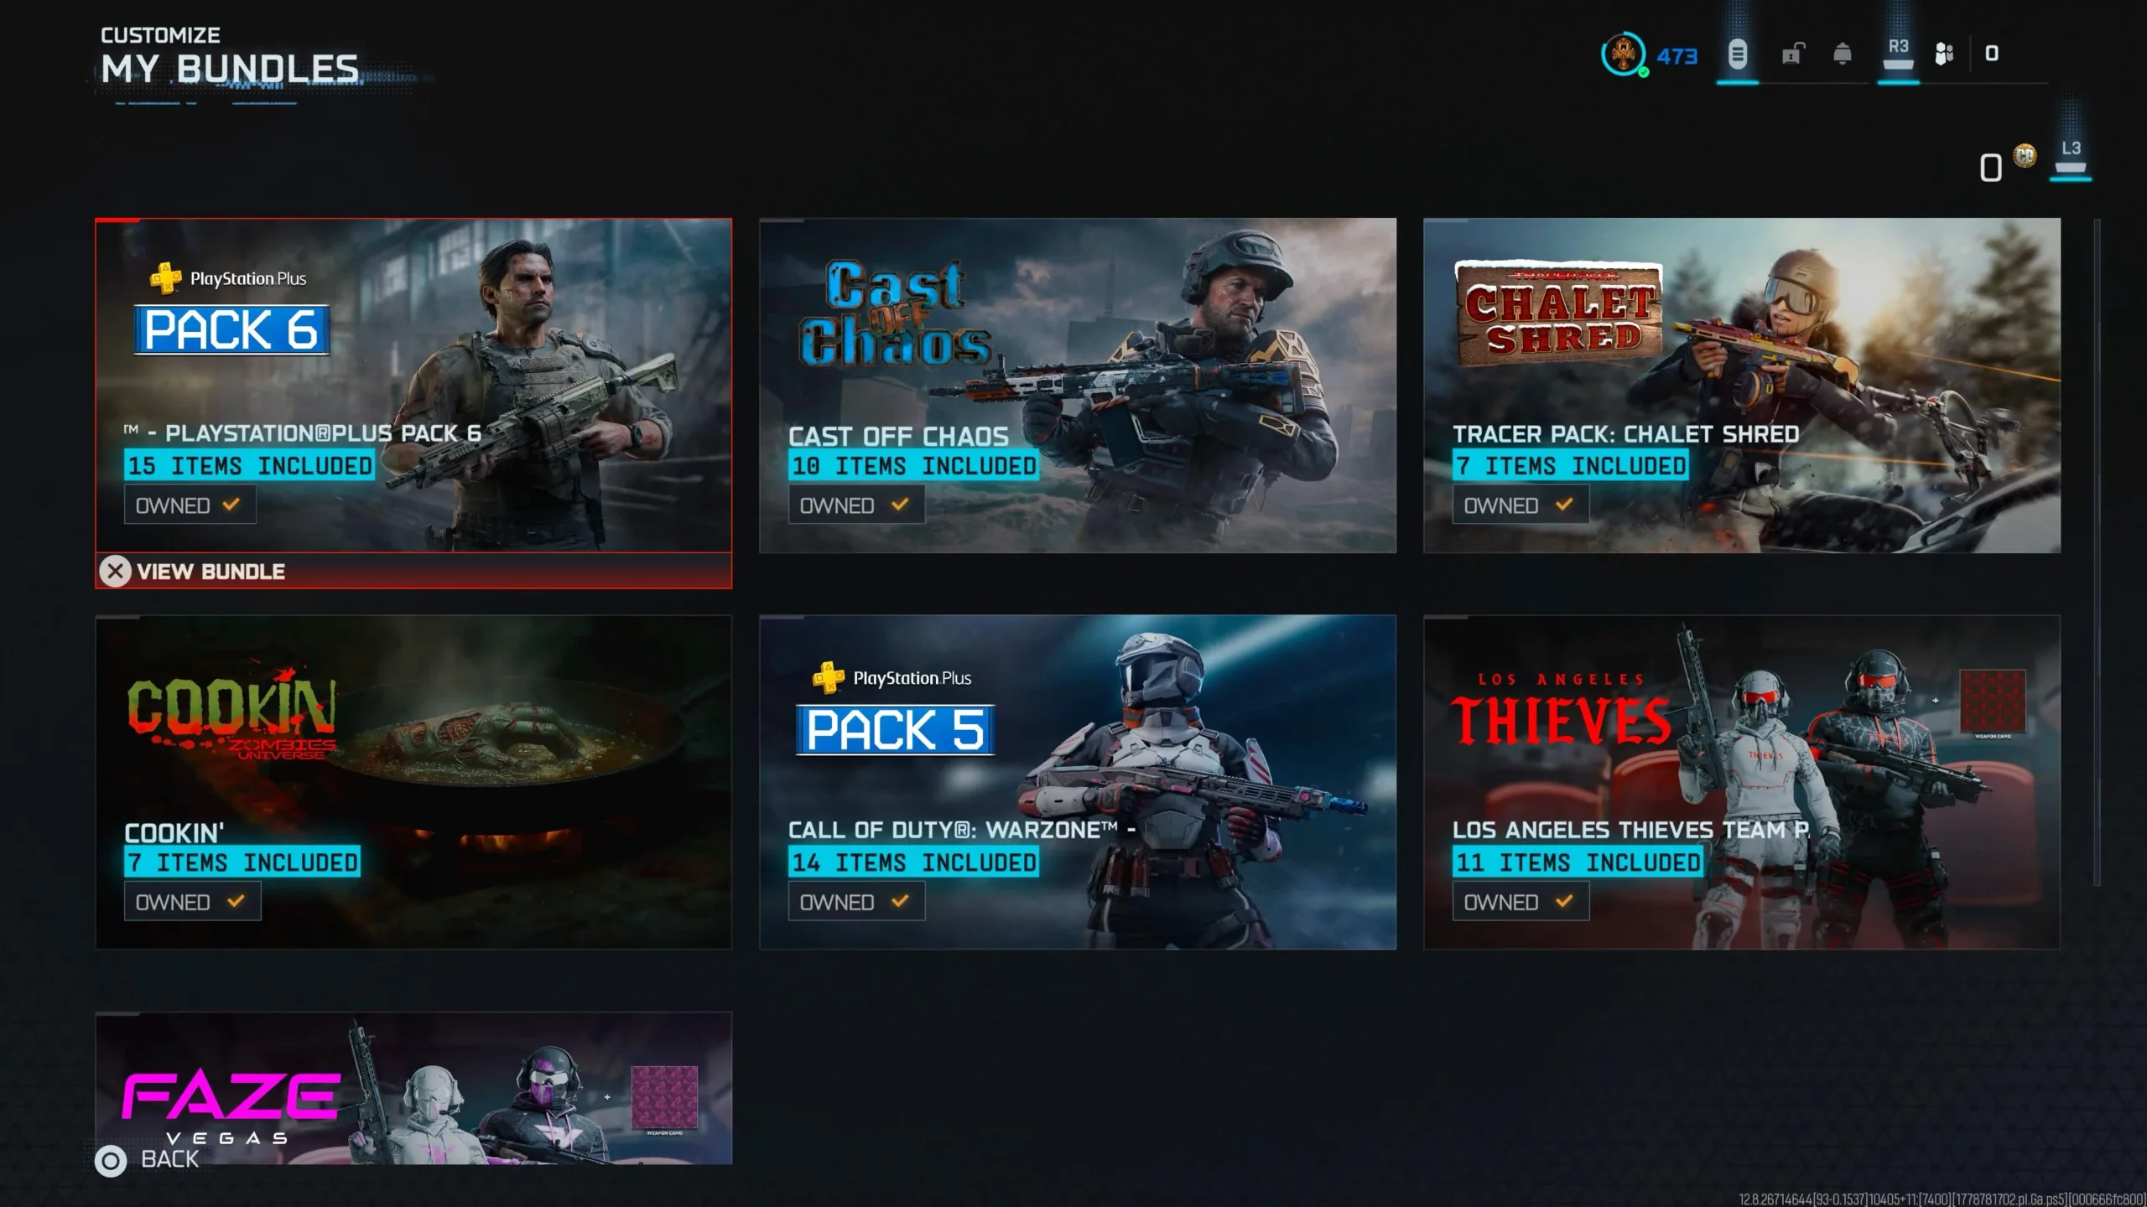Image resolution: width=2147 pixels, height=1207 pixels.
Task: Click the blue Pack 6 badge
Action: click(231, 329)
